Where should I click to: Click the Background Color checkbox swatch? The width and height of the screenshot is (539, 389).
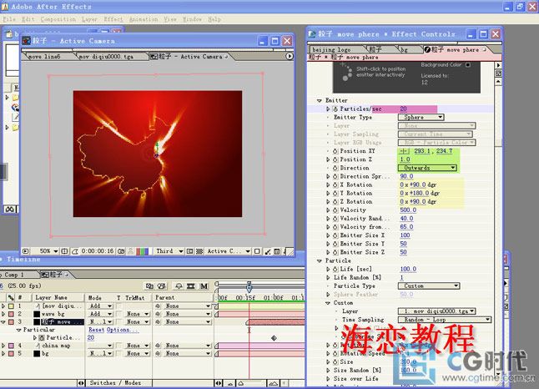[468, 64]
